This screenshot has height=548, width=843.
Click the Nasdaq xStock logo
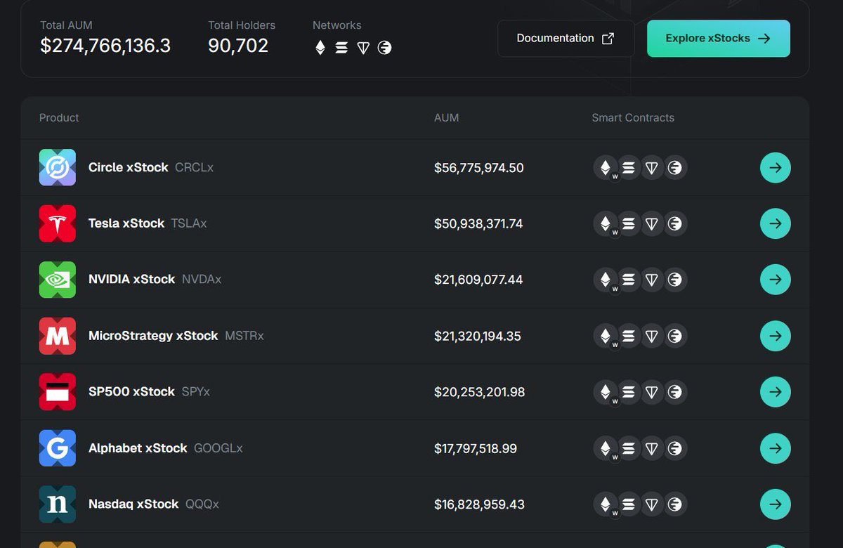[x=58, y=504]
